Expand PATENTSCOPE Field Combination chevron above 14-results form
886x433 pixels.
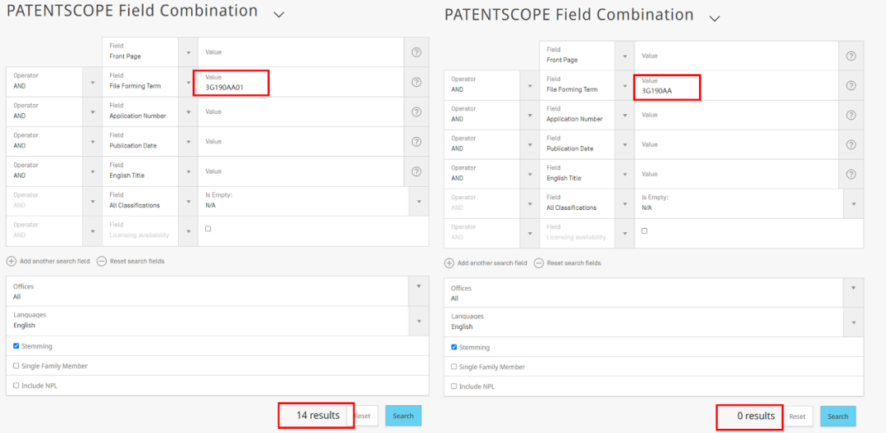pos(279,15)
